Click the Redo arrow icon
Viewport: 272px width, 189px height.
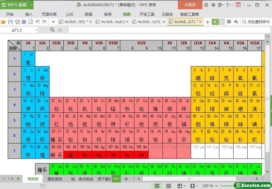(44, 22)
